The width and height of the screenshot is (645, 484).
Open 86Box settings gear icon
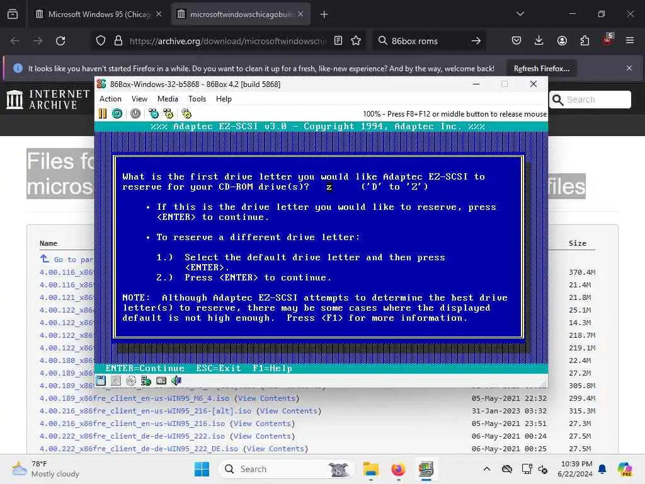(186, 113)
